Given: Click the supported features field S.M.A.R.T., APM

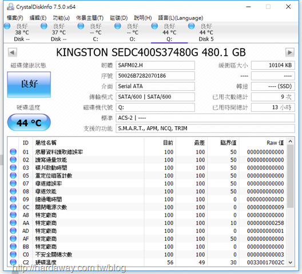Looking at the screenshot, I should pos(205,128).
